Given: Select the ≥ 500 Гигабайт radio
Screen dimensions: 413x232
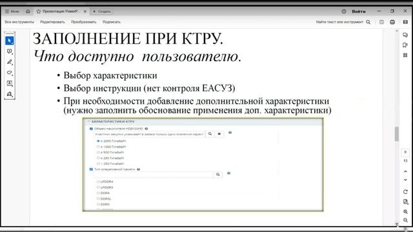Looking at the screenshot, I should point(98,152).
